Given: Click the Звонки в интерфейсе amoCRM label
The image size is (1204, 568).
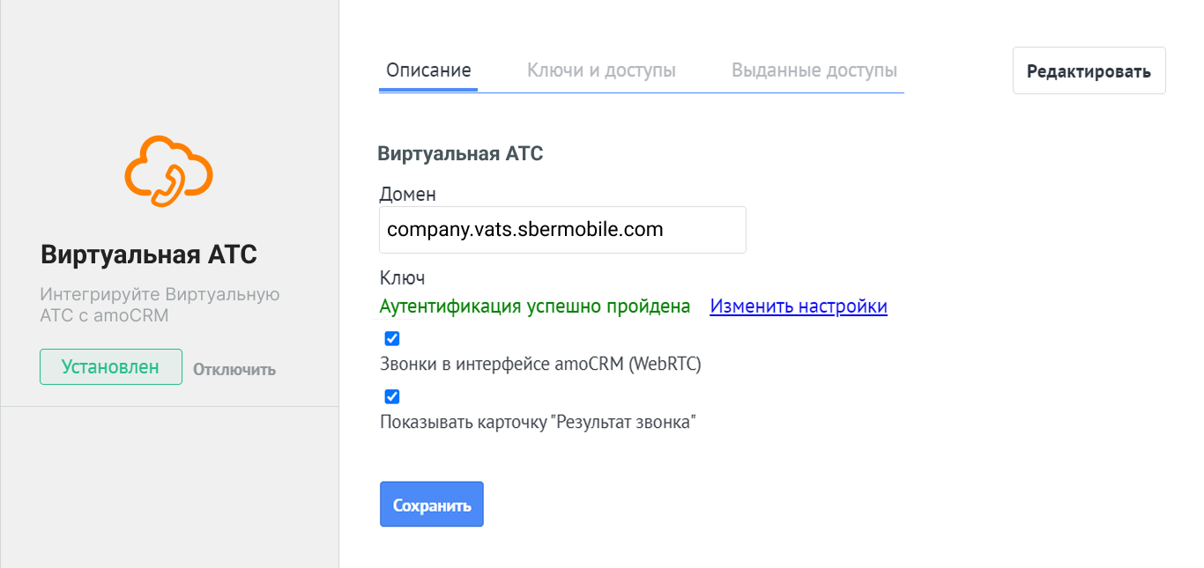Looking at the screenshot, I should [x=540, y=365].
